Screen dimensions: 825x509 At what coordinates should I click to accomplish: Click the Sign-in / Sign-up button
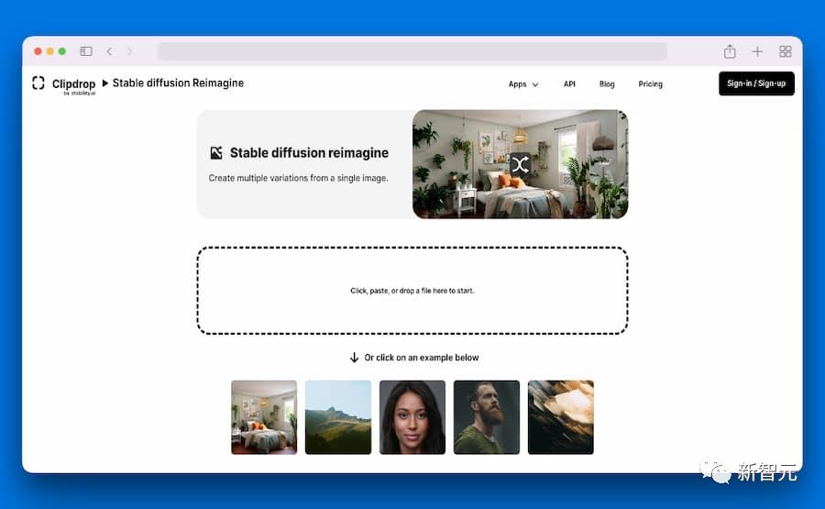click(x=756, y=83)
